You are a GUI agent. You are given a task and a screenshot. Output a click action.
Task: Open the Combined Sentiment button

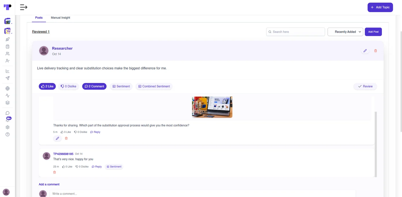click(x=154, y=86)
